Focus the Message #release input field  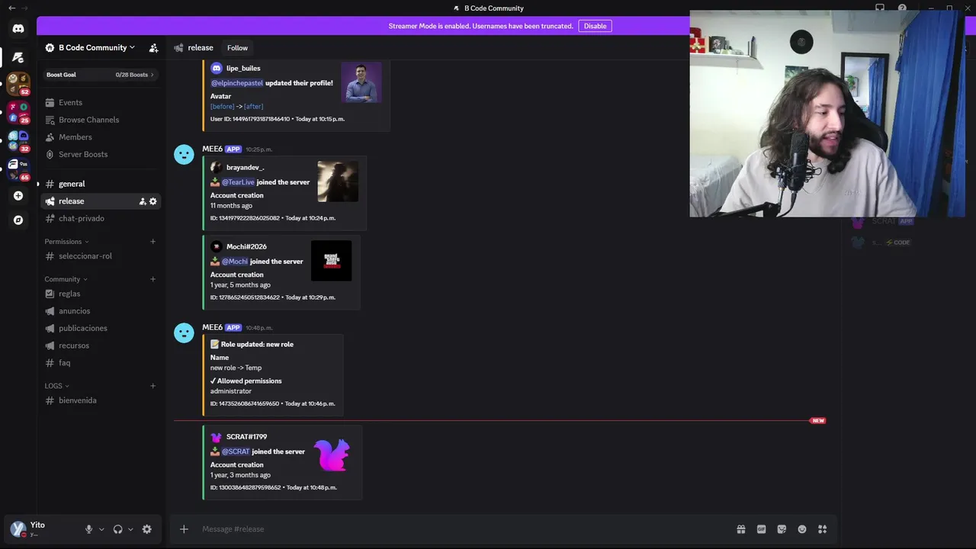coord(457,529)
